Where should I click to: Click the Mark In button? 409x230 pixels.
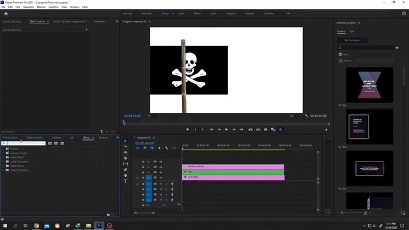pos(196,130)
